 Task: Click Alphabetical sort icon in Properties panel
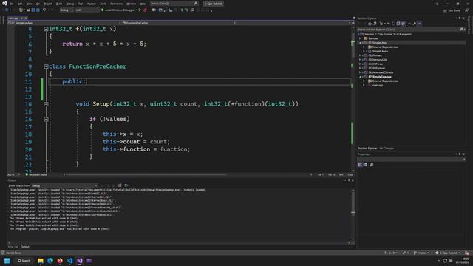pos(365,164)
